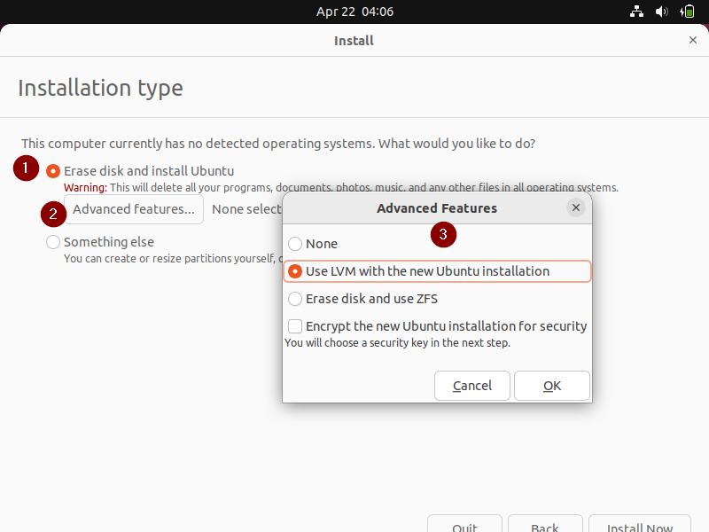Close the Advanced Features dialog with X
Screen dimensions: 709x532
tap(575, 207)
